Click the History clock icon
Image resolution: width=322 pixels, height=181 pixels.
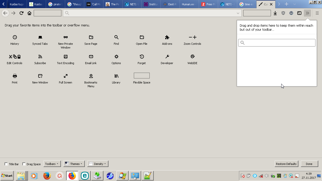[15, 37]
